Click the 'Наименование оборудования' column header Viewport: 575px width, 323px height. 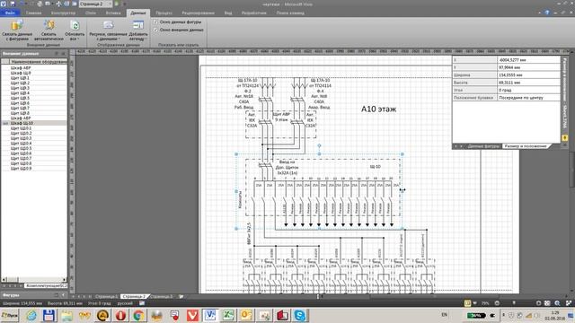(x=39, y=62)
